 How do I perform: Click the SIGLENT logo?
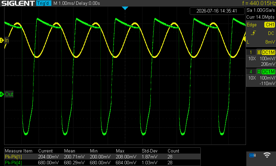18,3
